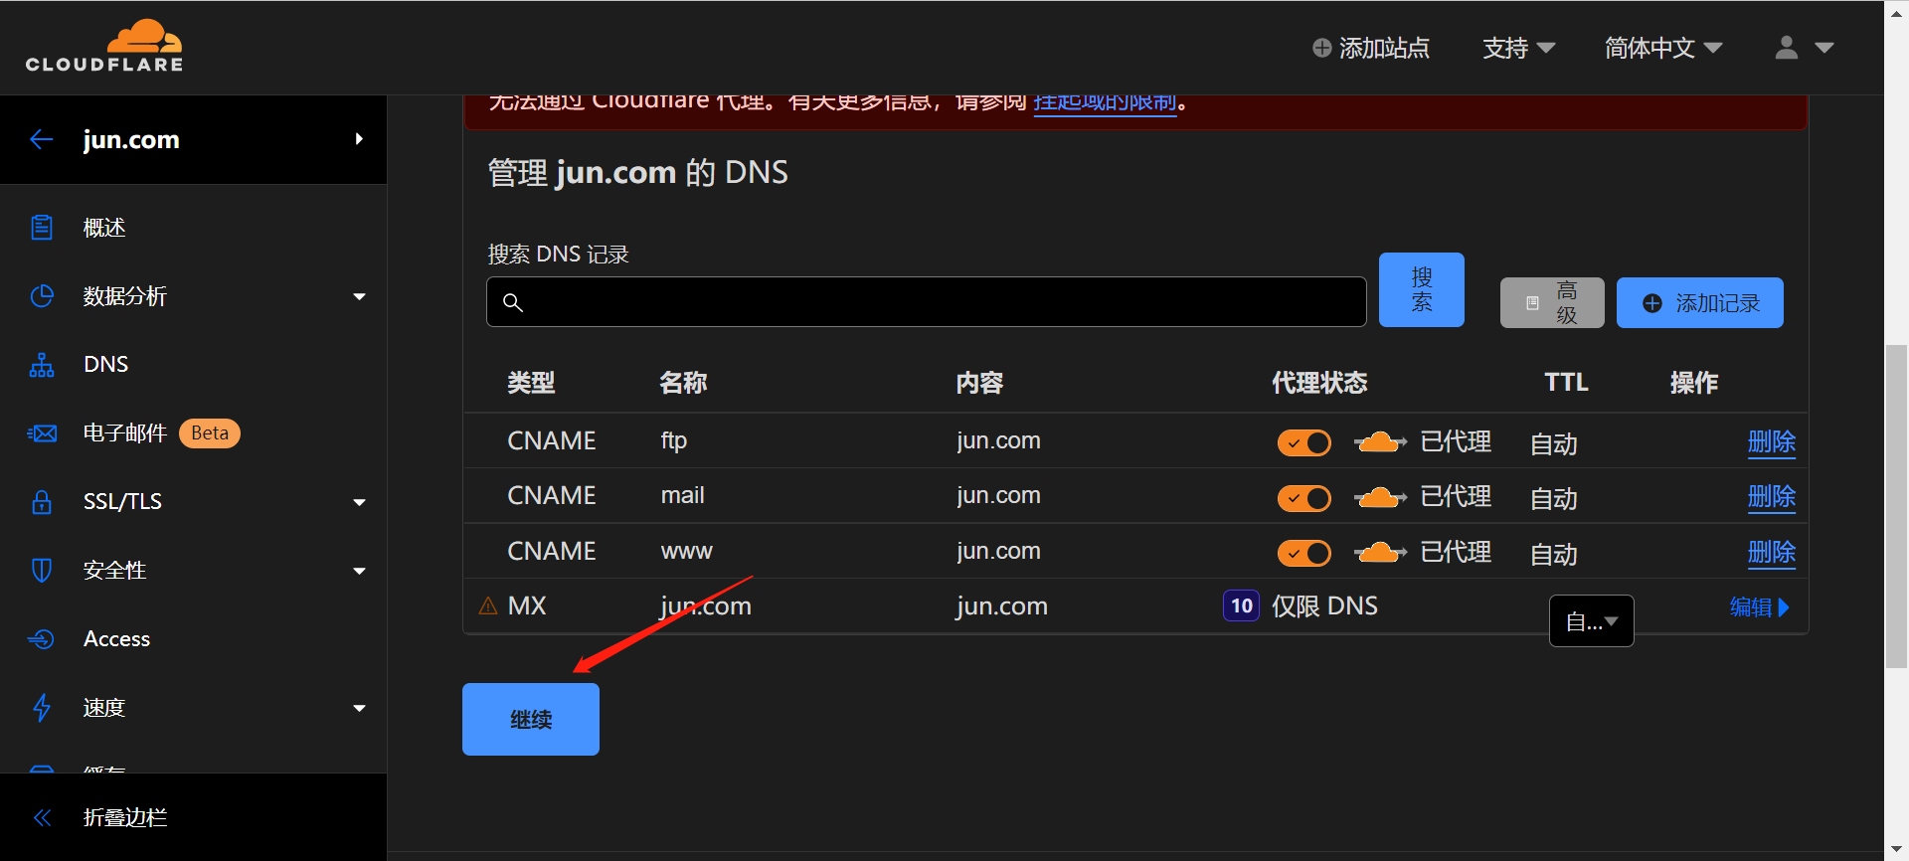Click 添加站点 add site button

point(1370,48)
